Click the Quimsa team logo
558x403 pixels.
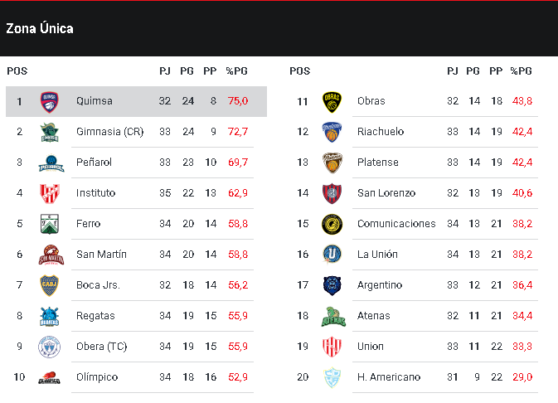click(49, 101)
